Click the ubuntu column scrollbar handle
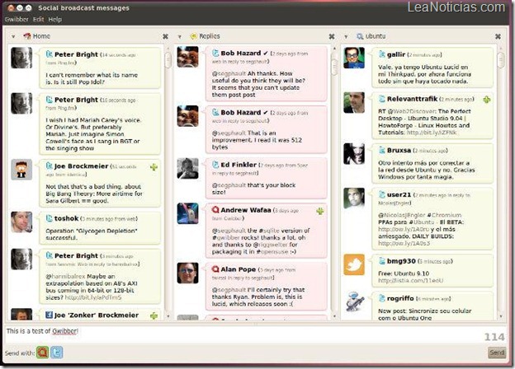The width and height of the screenshot is (515, 369). (501, 60)
